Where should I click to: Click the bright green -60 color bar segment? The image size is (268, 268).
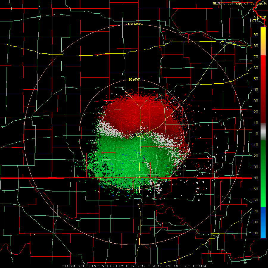click(x=263, y=203)
